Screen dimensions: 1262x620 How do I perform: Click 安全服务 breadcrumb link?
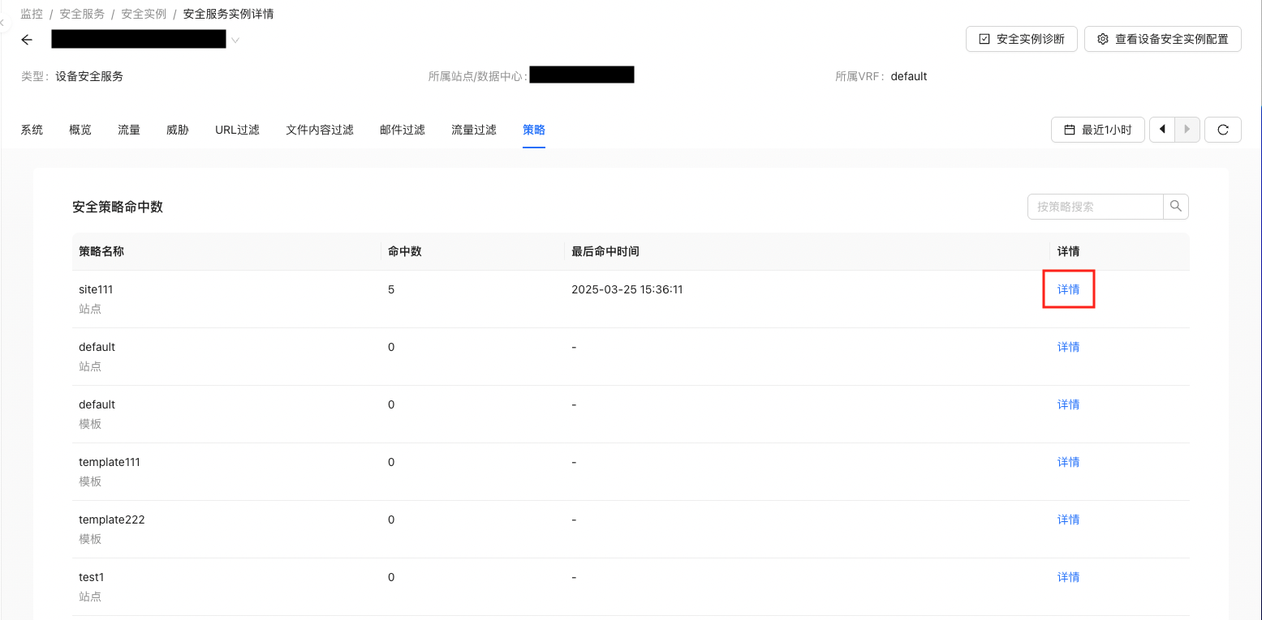(x=82, y=14)
